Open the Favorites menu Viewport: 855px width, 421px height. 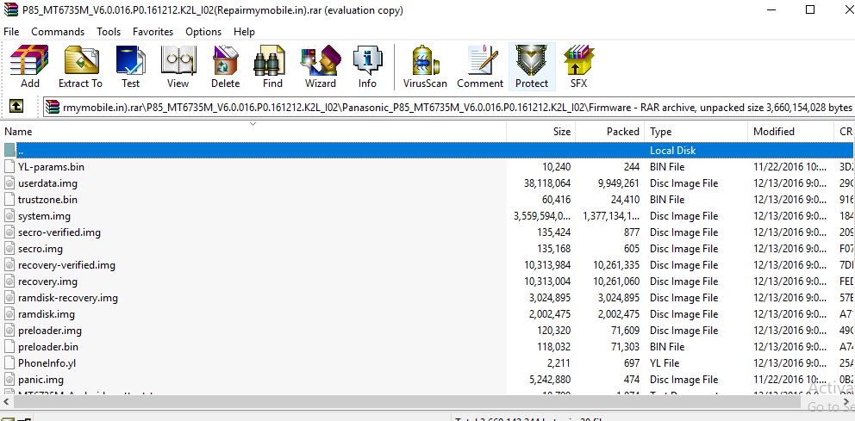coord(153,32)
